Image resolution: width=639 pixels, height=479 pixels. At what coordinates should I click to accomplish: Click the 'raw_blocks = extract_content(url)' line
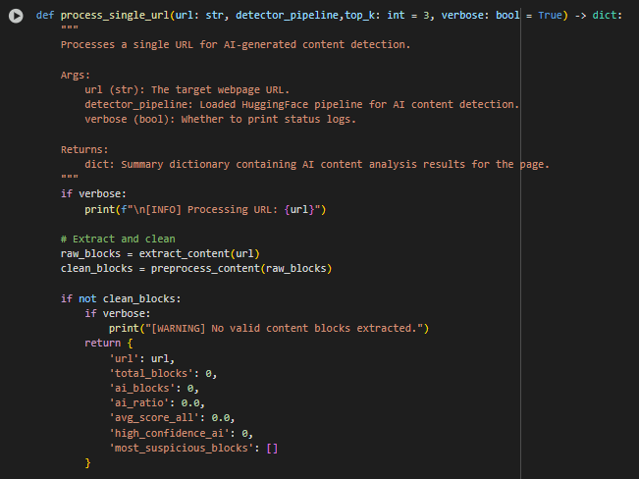click(x=160, y=254)
